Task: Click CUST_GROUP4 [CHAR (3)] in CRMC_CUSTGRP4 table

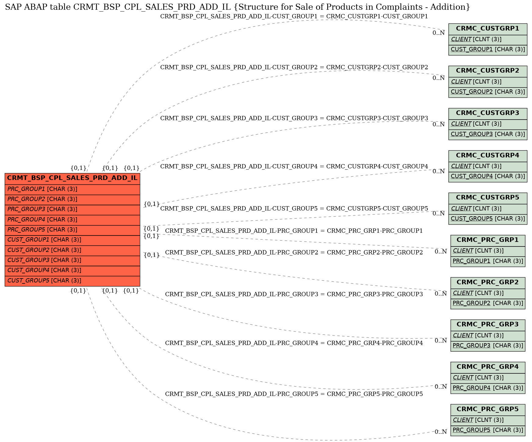Action: [x=488, y=177]
